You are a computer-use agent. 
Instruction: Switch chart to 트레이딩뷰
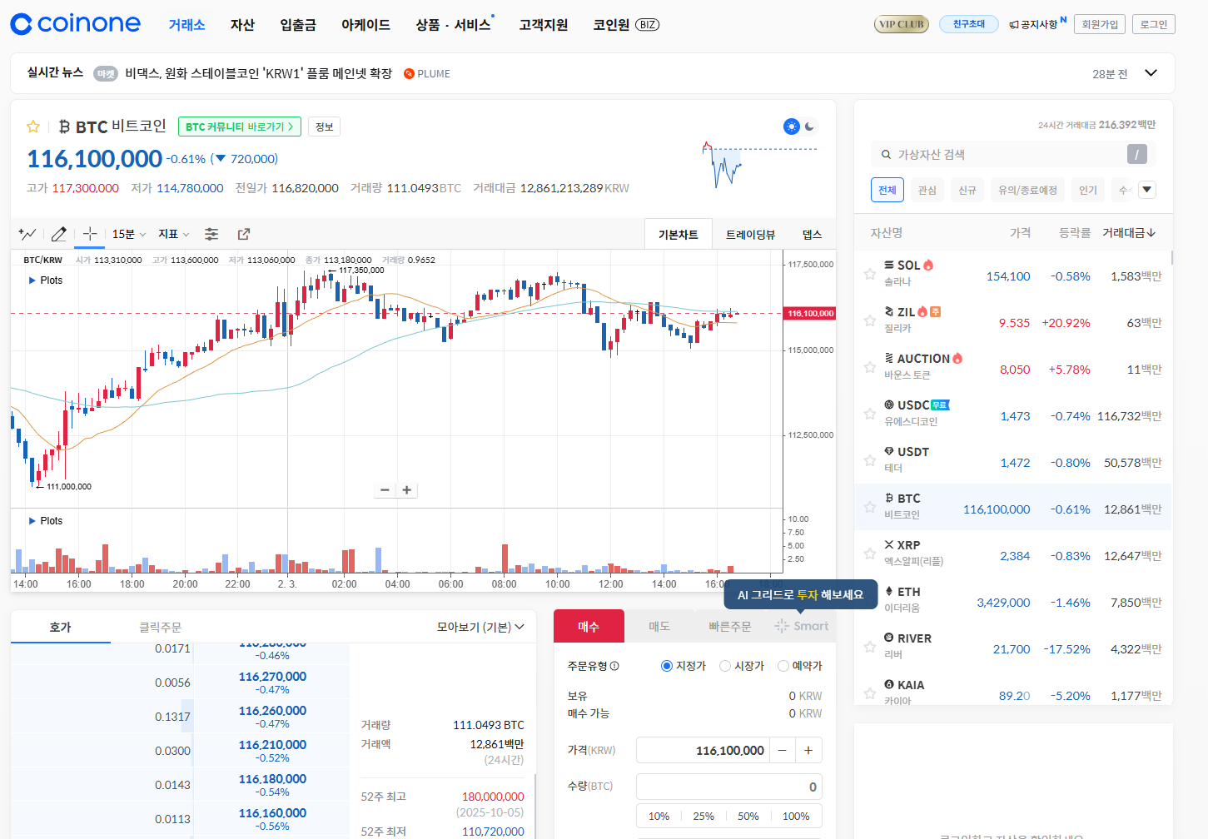[x=750, y=235]
